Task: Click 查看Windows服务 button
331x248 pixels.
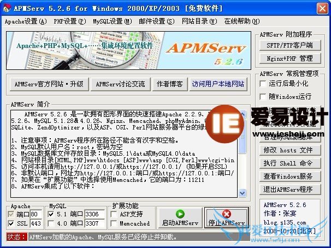Action: tap(290, 176)
